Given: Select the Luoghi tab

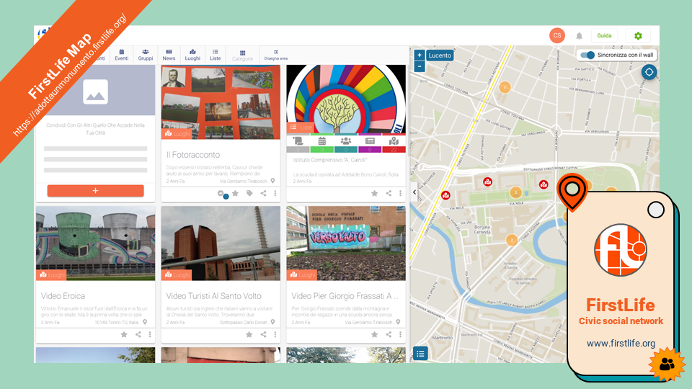Looking at the screenshot, I should tap(192, 55).
